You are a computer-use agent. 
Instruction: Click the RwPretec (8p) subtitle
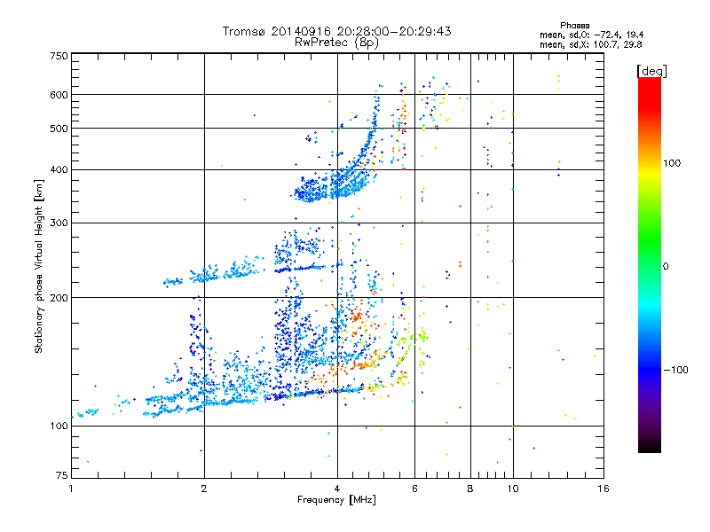pyautogui.click(x=337, y=43)
